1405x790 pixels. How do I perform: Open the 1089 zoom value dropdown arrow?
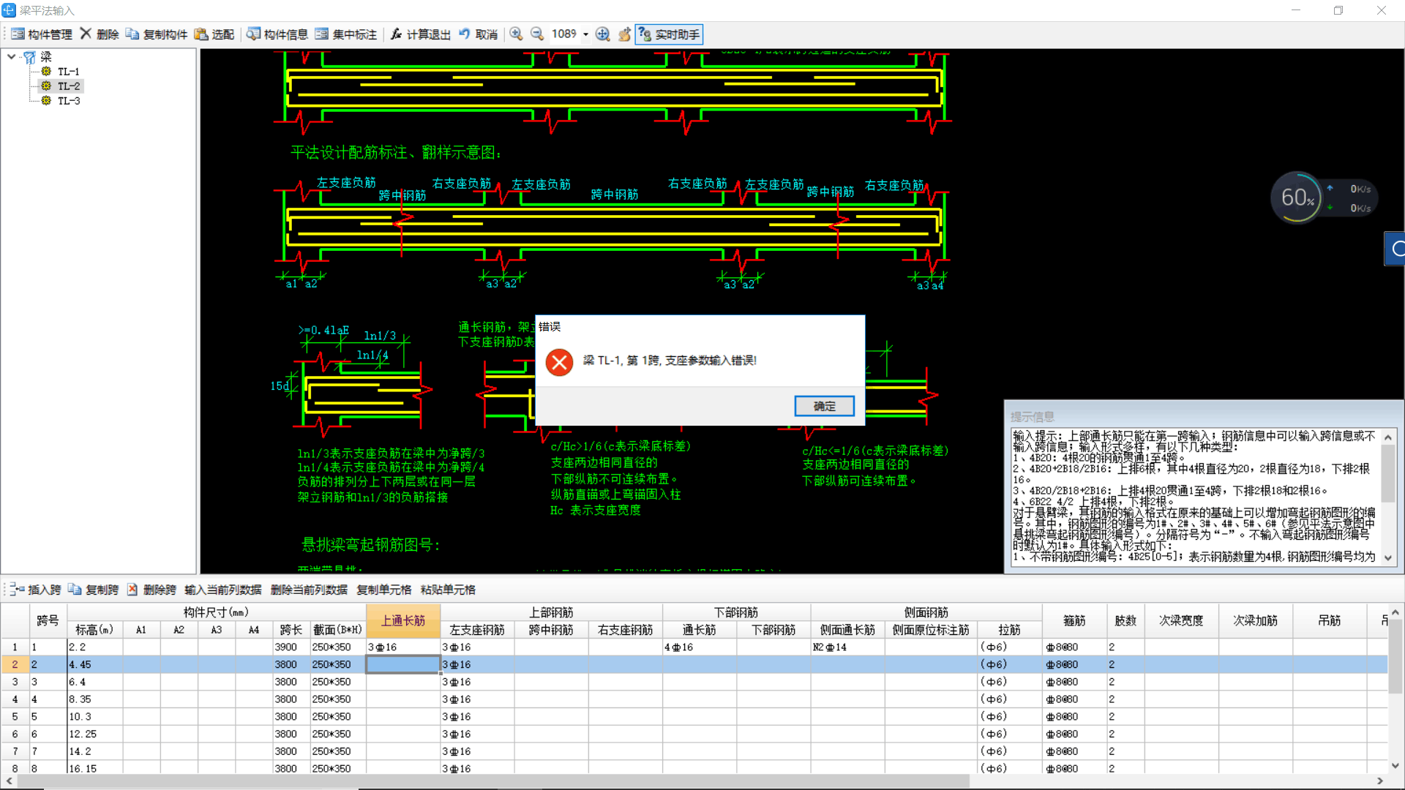point(585,34)
